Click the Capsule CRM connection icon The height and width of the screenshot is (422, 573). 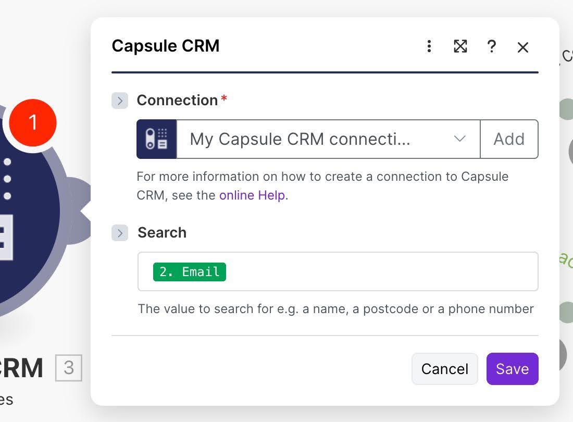tap(157, 139)
